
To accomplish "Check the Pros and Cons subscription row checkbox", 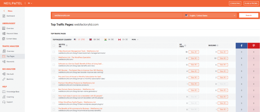I will pyautogui.click(x=54, y=78).
